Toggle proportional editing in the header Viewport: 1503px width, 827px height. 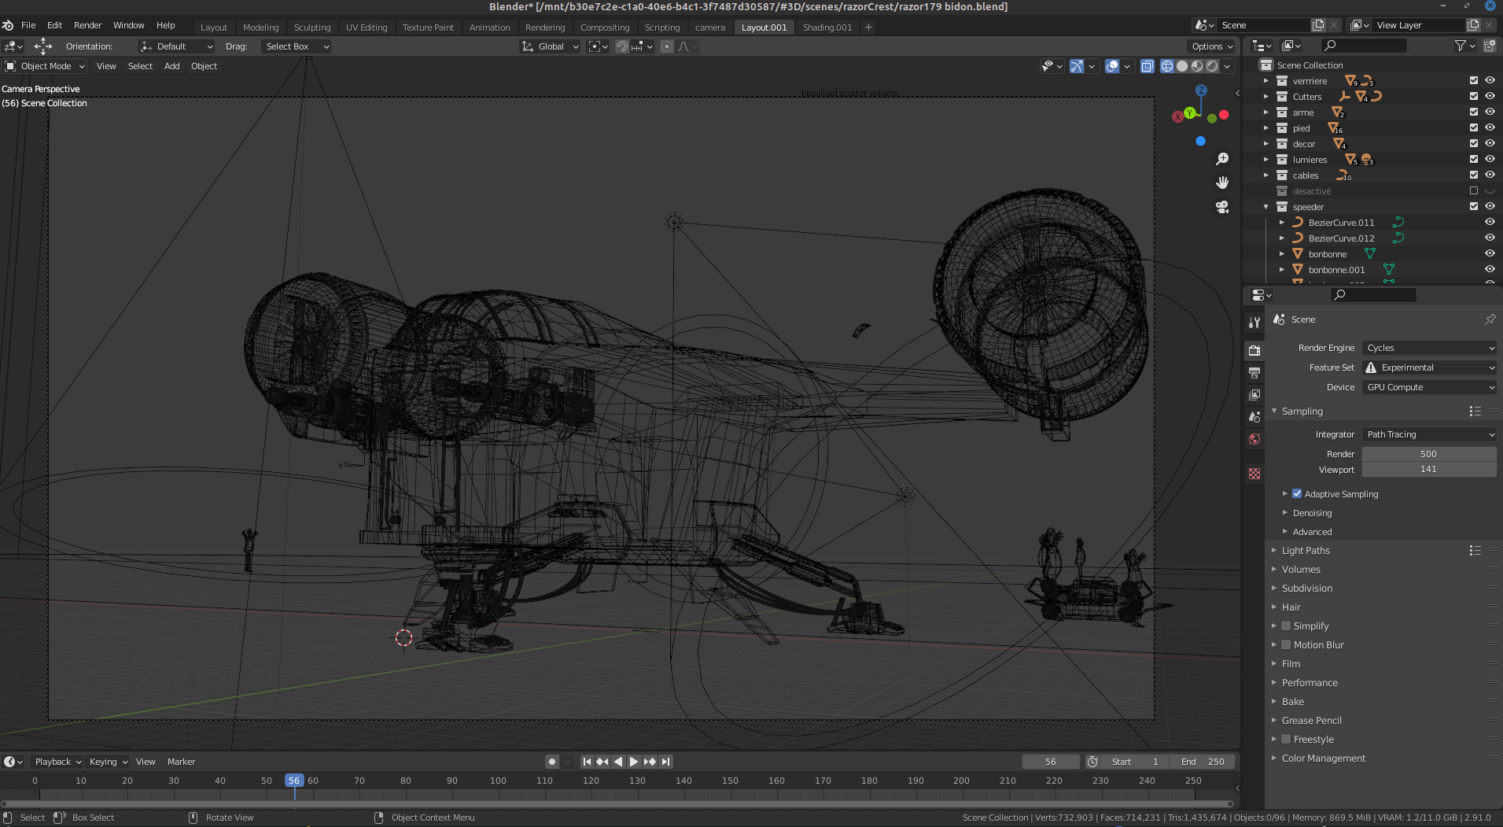point(667,46)
